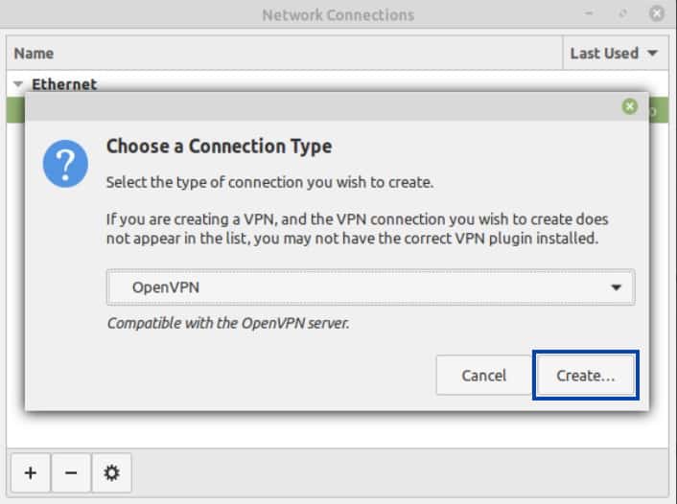
Task: Select the Ethernet group label
Action: coord(64,84)
